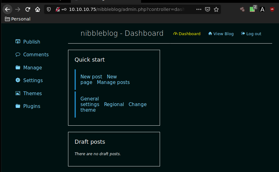Click the Comments speech bubble icon
The width and height of the screenshot is (279, 172).
coord(18,54)
